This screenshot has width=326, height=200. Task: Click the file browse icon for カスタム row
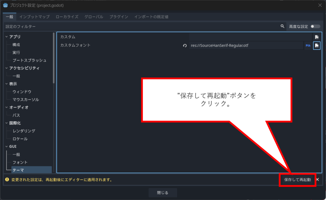click(x=316, y=37)
